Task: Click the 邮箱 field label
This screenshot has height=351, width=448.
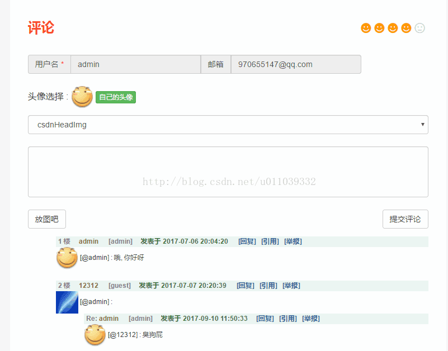Action: click(216, 64)
